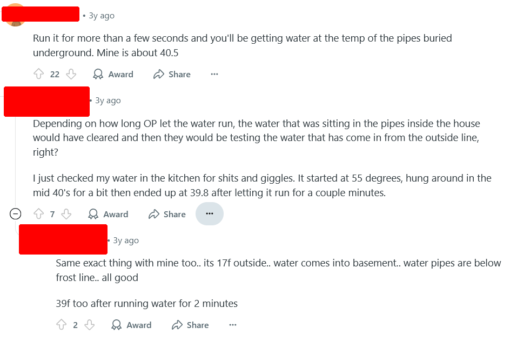This screenshot has width=517, height=341.
Task: Open more options on the first comment
Action: click(214, 74)
